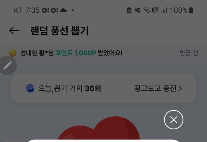Tap the blue ball icon beside 오늘,뽑기 기회
Screen dimensions: 207x142
[30, 88]
